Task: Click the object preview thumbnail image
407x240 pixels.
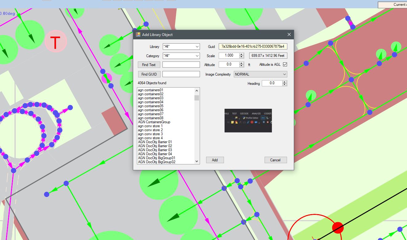Action: point(248,121)
